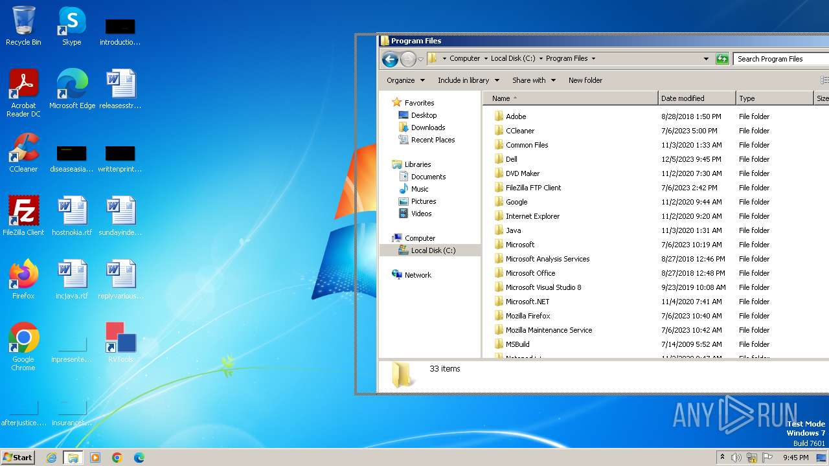829x466 pixels.
Task: Select Documents library
Action: (428, 177)
